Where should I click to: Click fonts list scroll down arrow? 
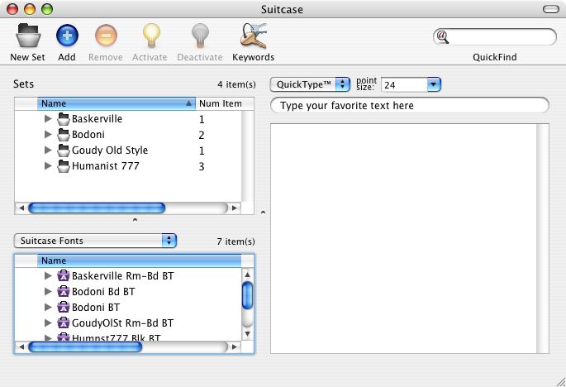(248, 333)
